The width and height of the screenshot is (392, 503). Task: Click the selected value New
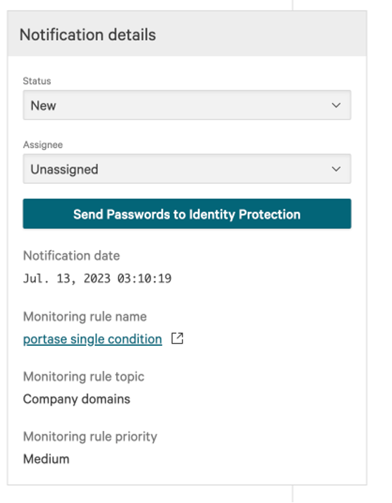[43, 106]
